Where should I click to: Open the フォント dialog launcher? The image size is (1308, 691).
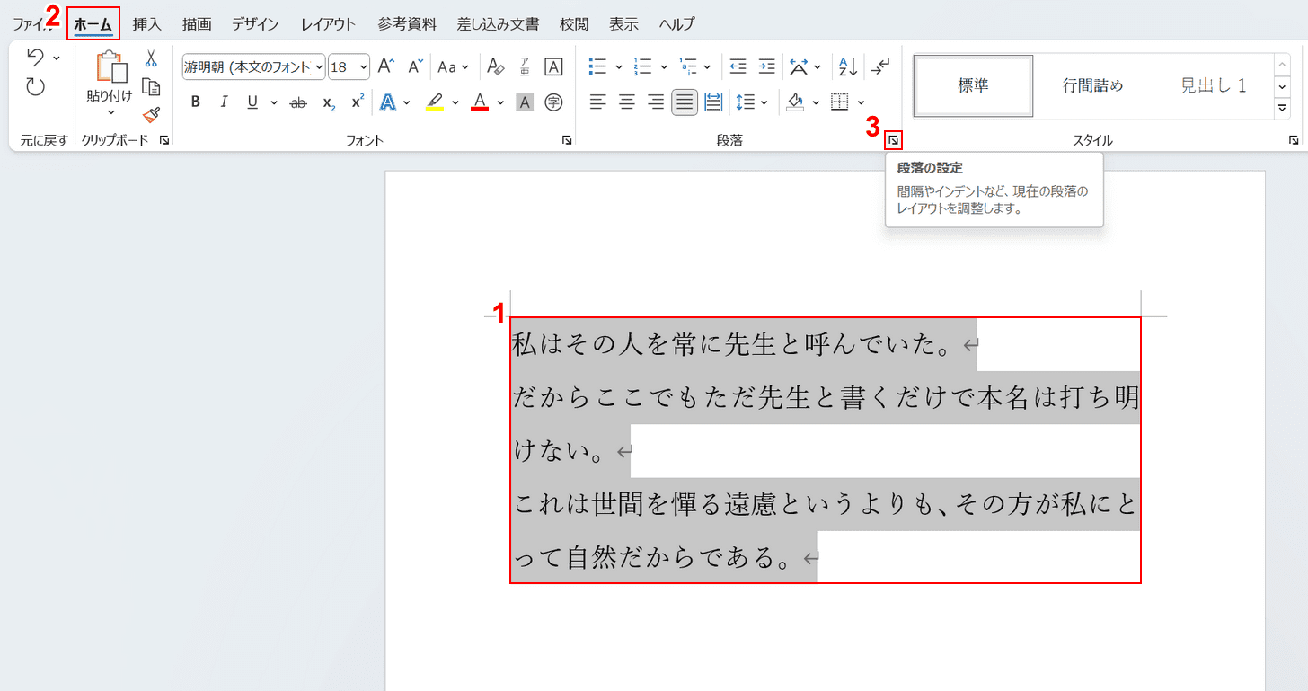(x=567, y=140)
